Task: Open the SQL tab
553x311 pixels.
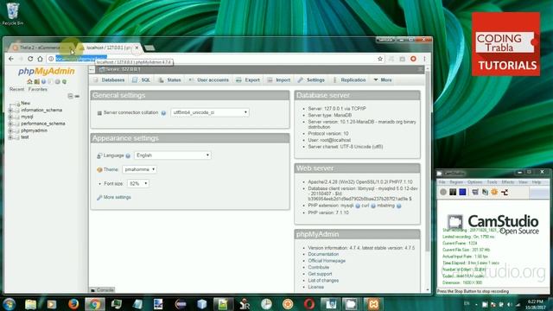Action: click(141, 80)
